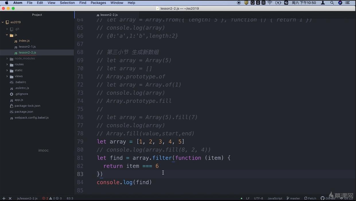This screenshot has width=356, height=201.
Task: Click the comment 第三小节 生成新数组
Action: (128, 52)
